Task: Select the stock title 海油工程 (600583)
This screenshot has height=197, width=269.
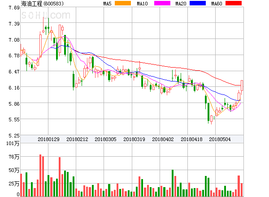Action: point(42,4)
